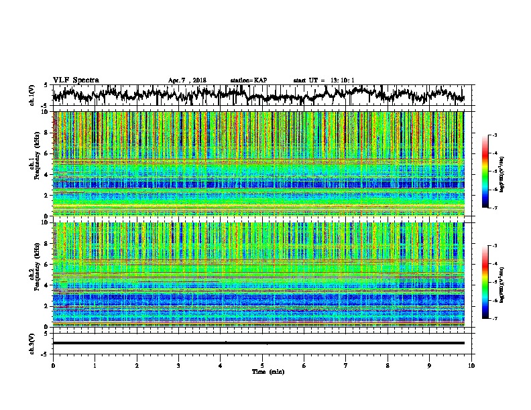Click the '-3' label on ch.1 color bar
Image resolution: width=531 pixels, height=410 pixels.
coord(495,135)
